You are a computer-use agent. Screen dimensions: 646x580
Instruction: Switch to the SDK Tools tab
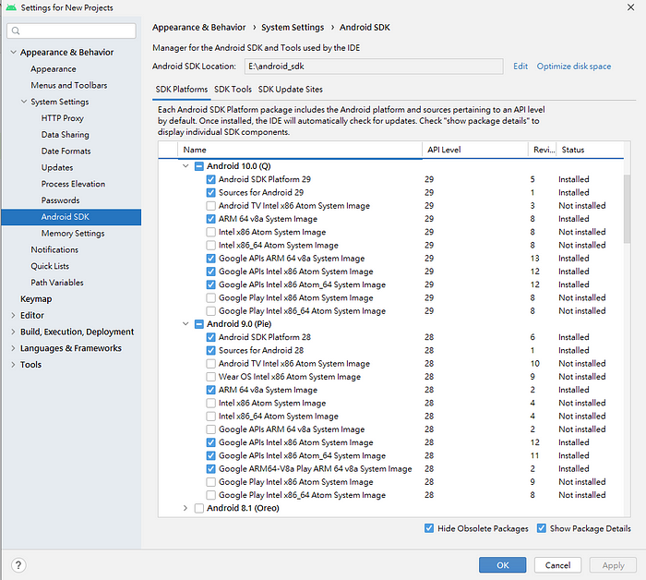(x=233, y=90)
